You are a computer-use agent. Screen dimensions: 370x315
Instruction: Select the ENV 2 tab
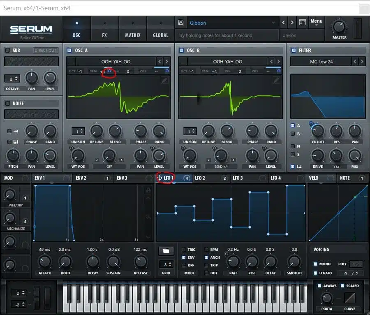click(x=93, y=178)
